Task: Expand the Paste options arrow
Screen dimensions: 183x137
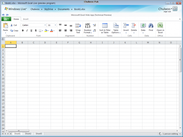Action: tap(5, 33)
